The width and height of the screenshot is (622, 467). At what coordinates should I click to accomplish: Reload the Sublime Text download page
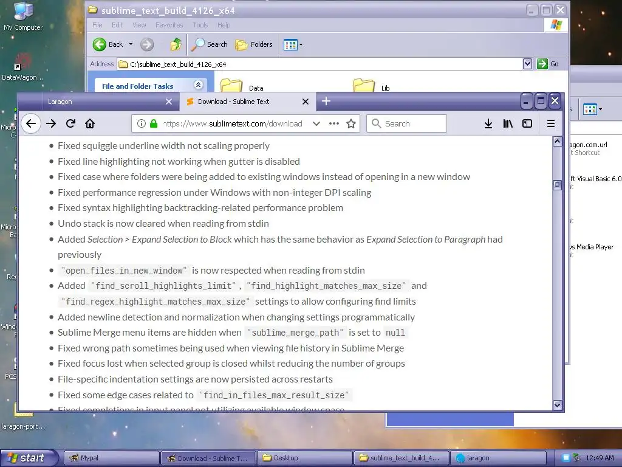[x=70, y=123]
